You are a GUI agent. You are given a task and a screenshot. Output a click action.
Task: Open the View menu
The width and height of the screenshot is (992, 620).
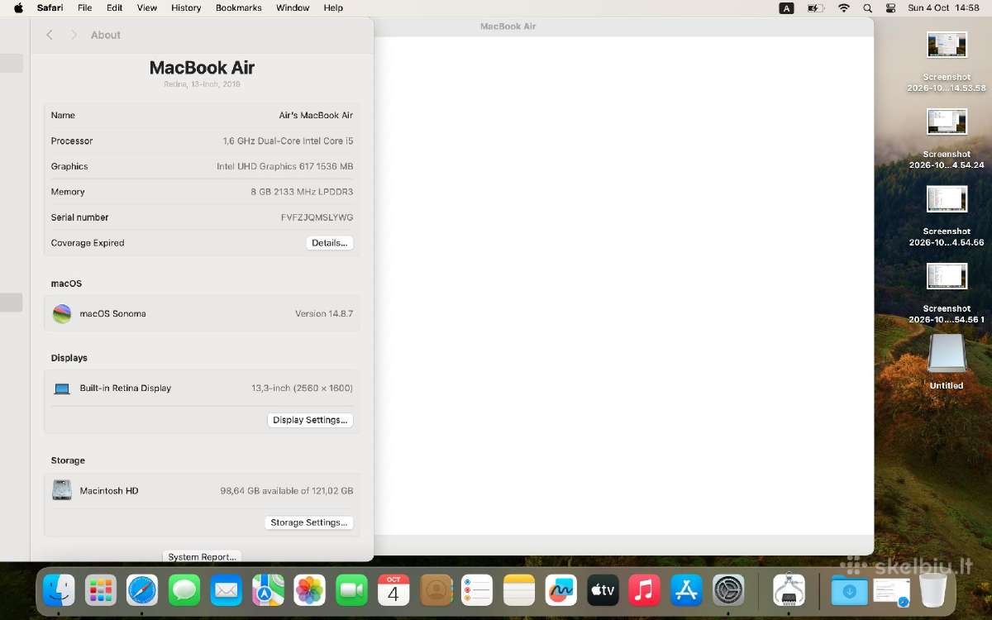click(x=147, y=7)
